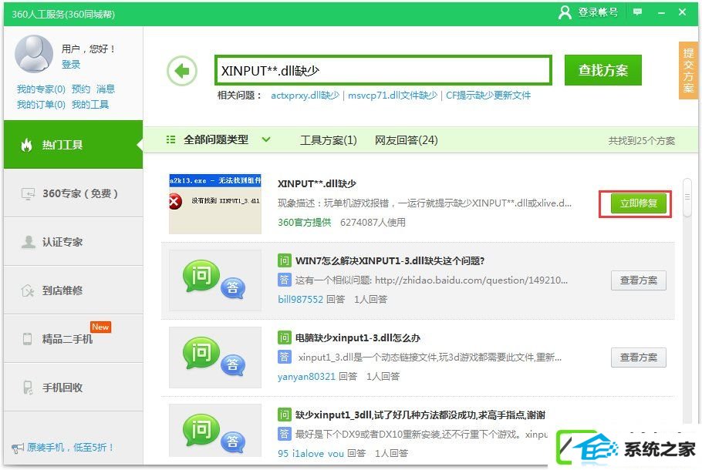The width and height of the screenshot is (702, 470).
Task: Open 认证专家 in the sidebar
Action: pos(73,242)
